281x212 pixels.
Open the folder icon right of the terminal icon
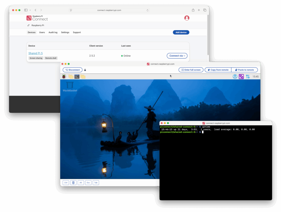pos(83,77)
